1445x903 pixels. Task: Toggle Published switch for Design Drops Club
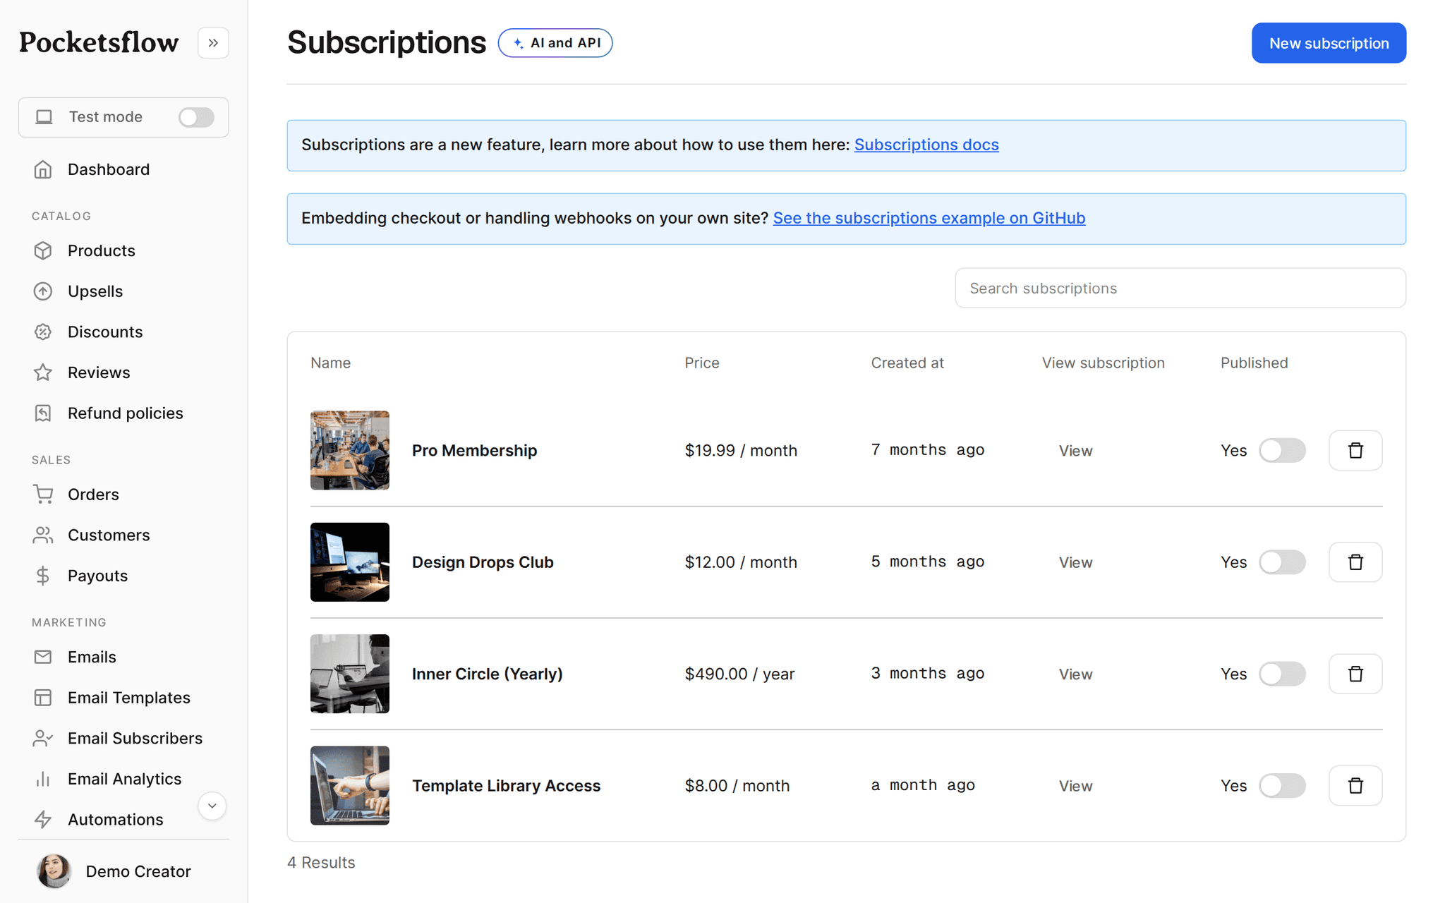(1282, 562)
